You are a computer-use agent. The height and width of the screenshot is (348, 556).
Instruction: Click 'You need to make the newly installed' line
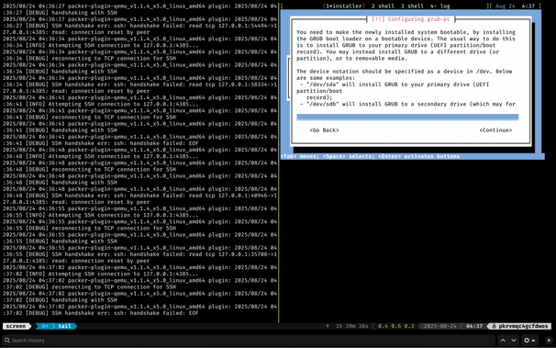(x=406, y=32)
